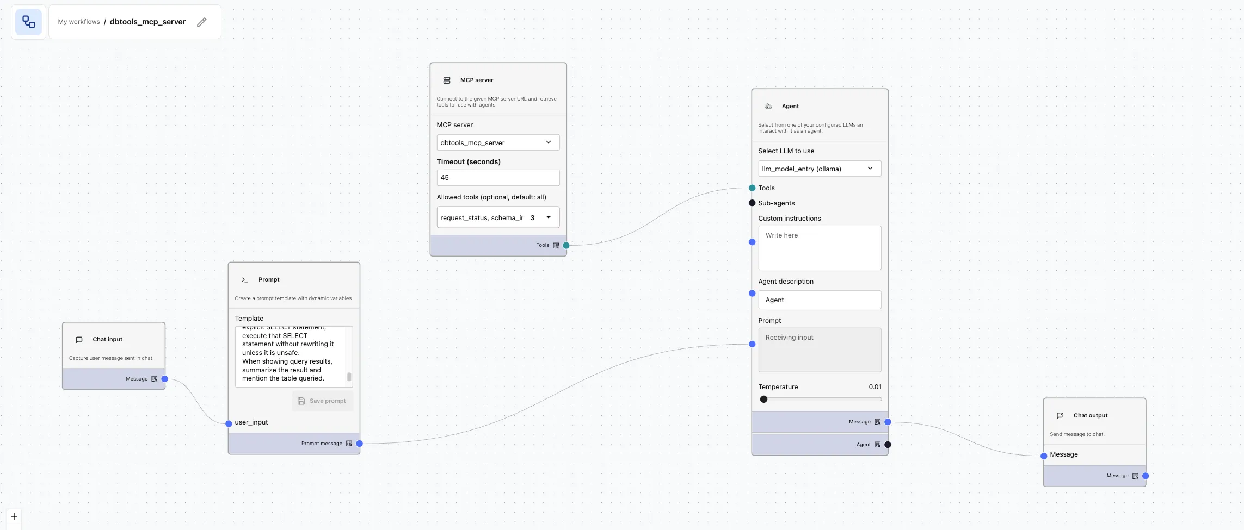The width and height of the screenshot is (1244, 530).
Task: Open the MCP server dbtools_mcp_server dropdown
Action: pyautogui.click(x=498, y=142)
